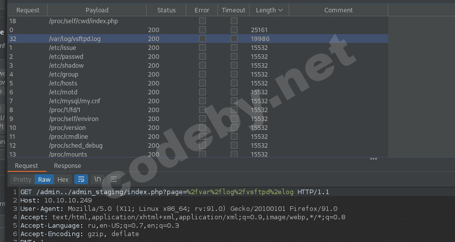Click the User-Agent header line
This screenshot has height=242, width=455.
[x=179, y=209]
